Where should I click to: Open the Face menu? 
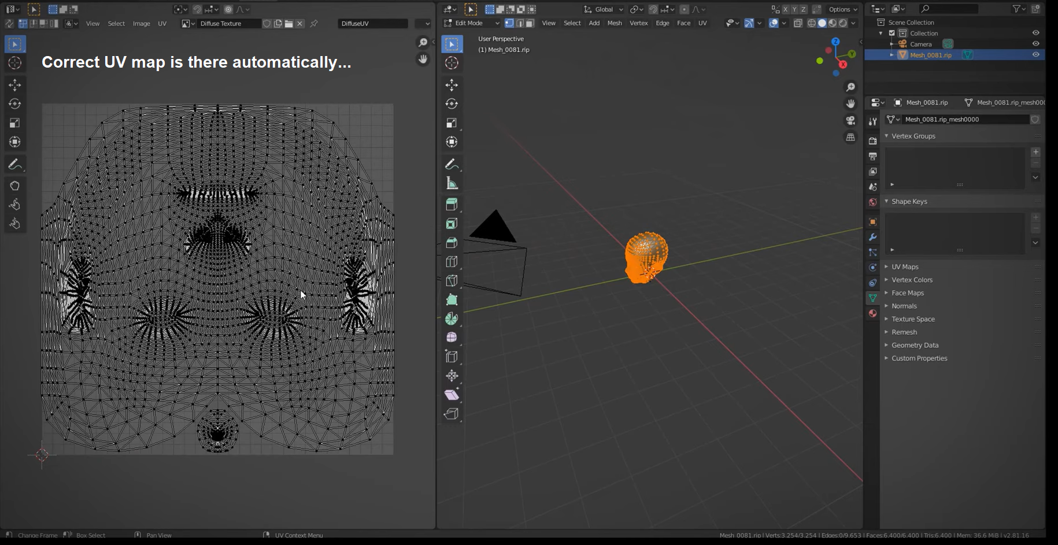684,23
